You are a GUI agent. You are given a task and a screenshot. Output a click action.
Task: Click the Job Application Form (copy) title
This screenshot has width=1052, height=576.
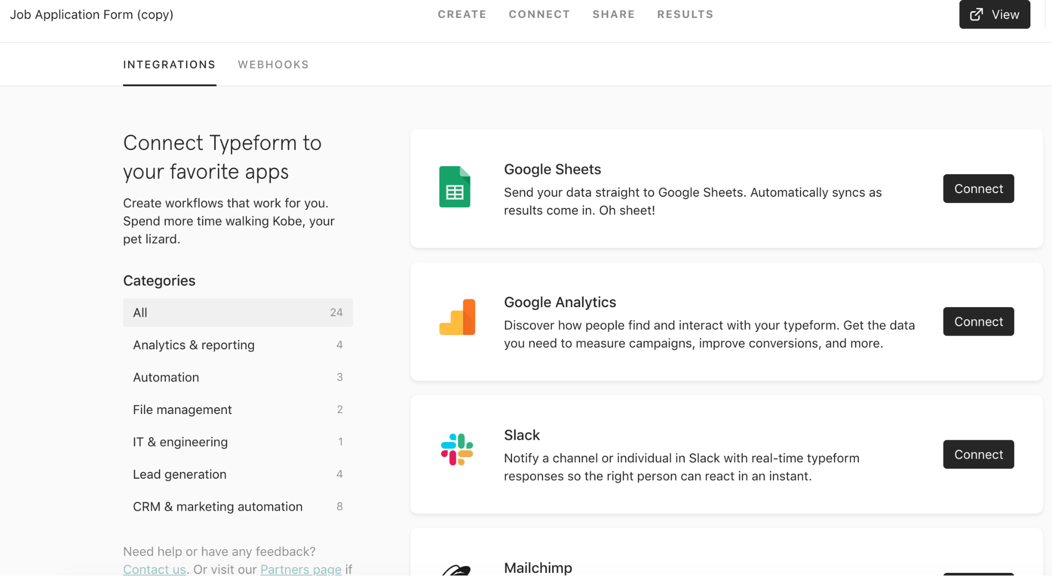point(92,14)
